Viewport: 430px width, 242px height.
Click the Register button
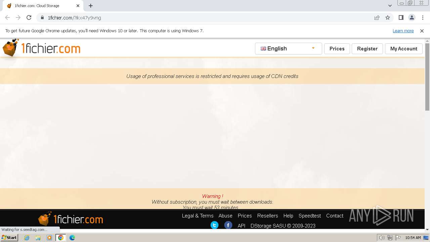coord(367,48)
